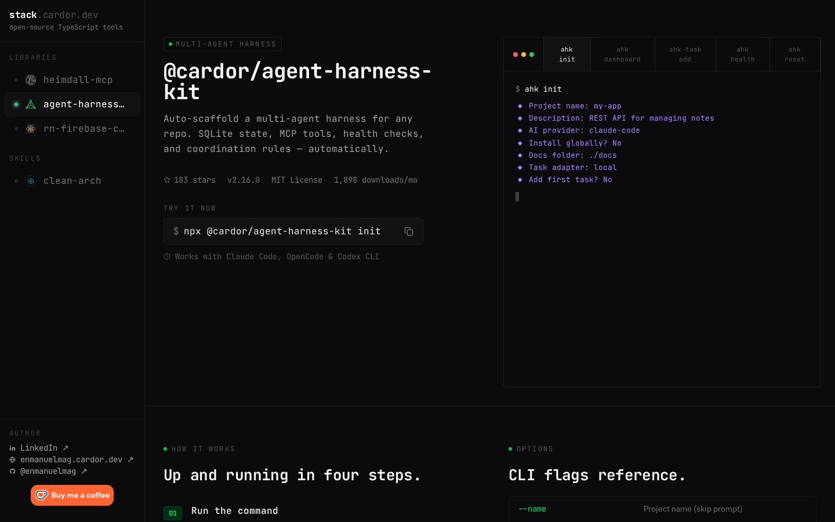Click the Project name (skip prompt) description

tap(693, 509)
